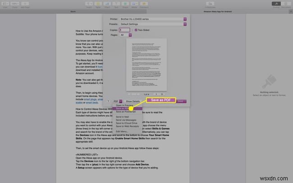
Task: Add a new tab with plus button
Action: [291, 12]
